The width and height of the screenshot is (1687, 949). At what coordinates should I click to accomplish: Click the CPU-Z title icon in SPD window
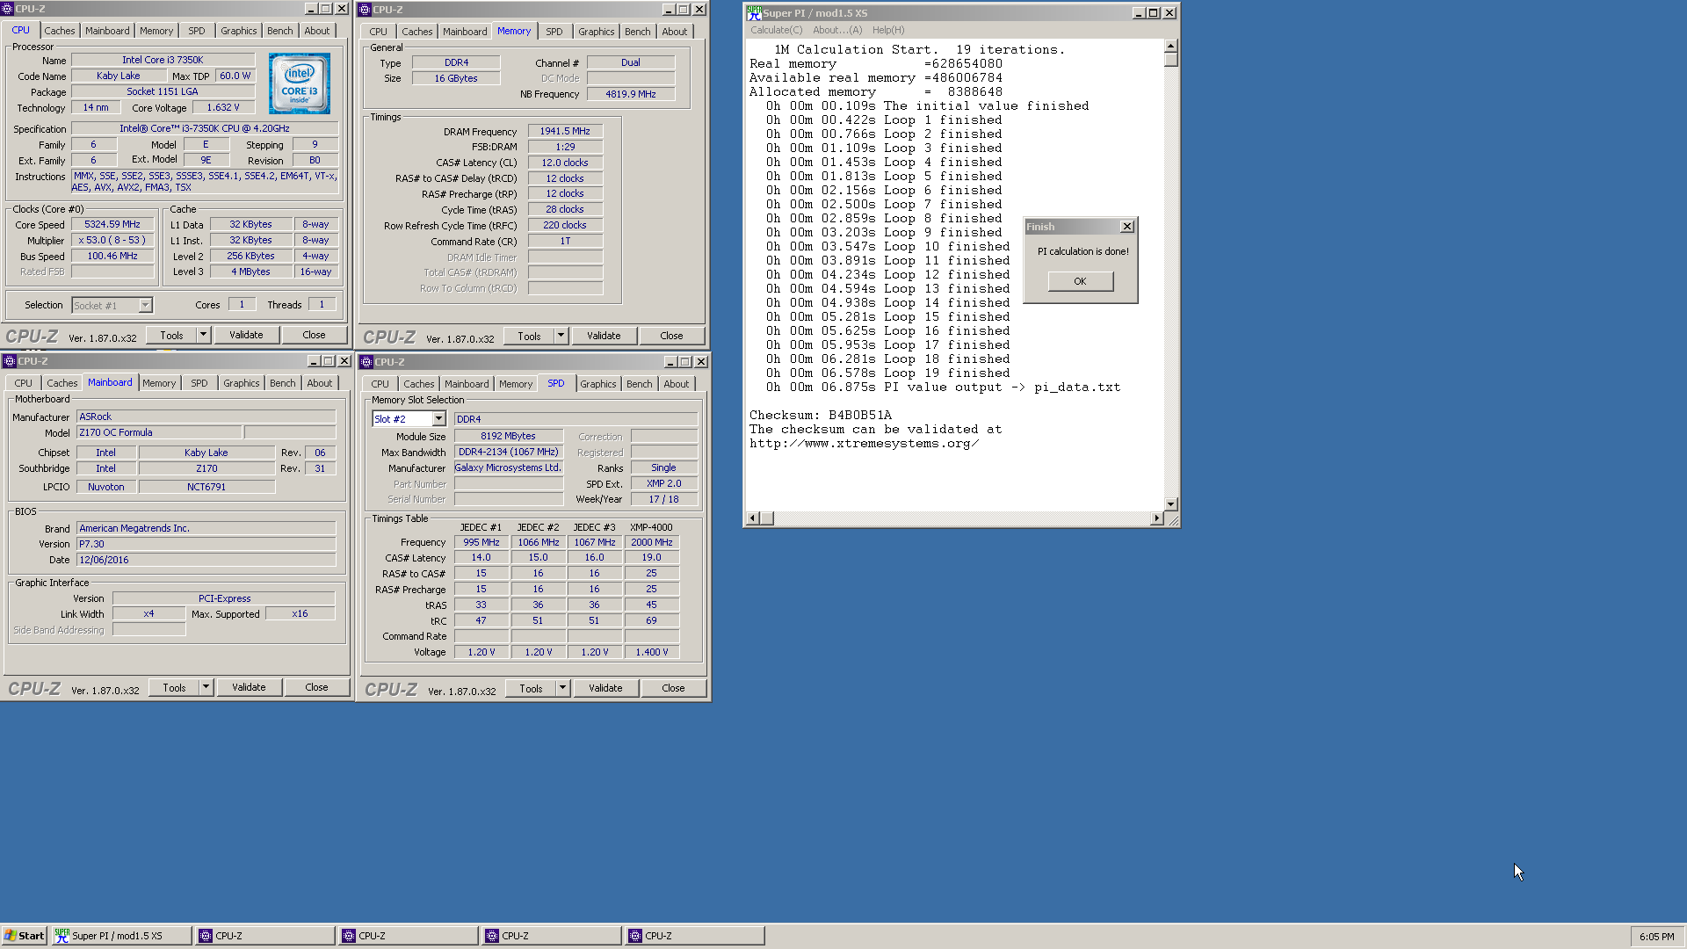(x=366, y=362)
